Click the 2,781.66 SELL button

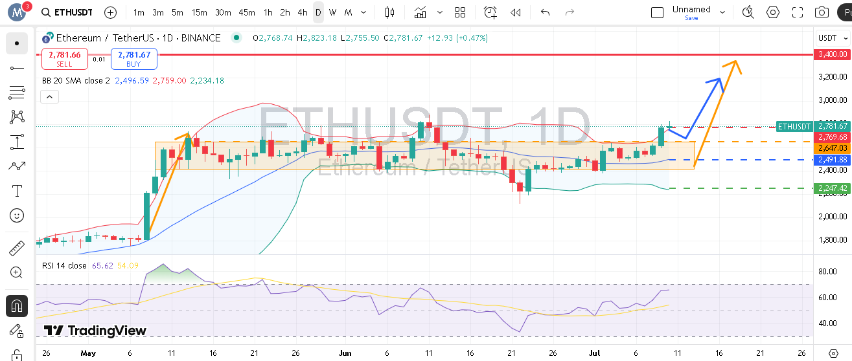point(64,59)
